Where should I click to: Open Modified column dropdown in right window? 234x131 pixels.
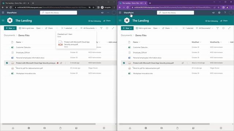(196, 42)
